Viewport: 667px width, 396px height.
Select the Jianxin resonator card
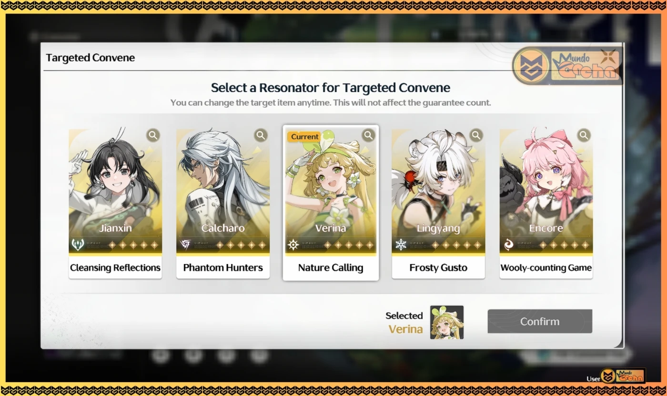click(115, 203)
